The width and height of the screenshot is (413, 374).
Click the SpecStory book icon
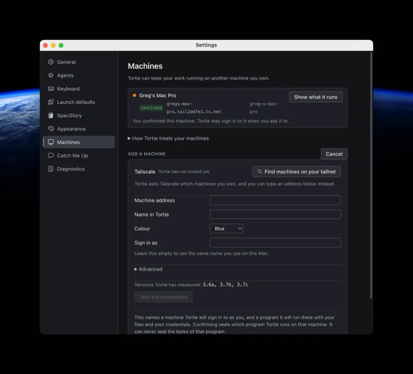51,115
